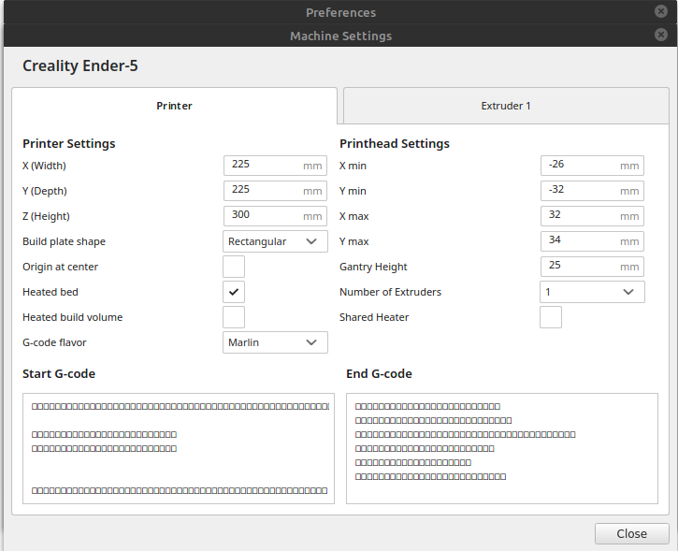The height and width of the screenshot is (551, 678).
Task: Click the X (Width) input field
Action: coord(275,166)
